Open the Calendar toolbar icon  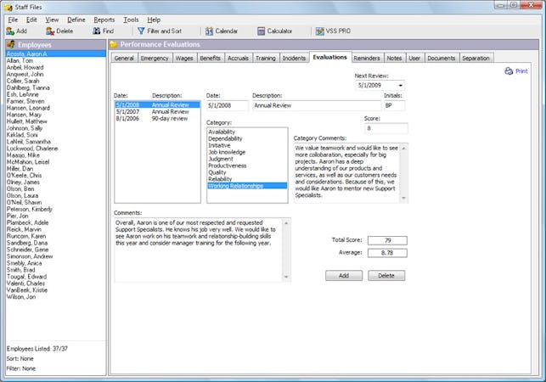(x=209, y=31)
